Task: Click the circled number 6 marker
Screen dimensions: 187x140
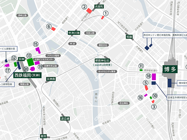Action: click(x=49, y=27)
